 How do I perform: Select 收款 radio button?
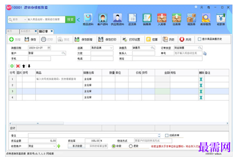click(x=114, y=146)
